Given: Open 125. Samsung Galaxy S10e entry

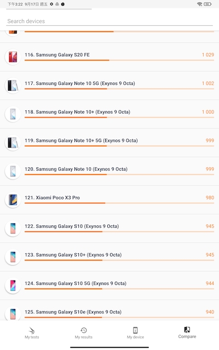Looking at the screenshot, I should 109,310.
